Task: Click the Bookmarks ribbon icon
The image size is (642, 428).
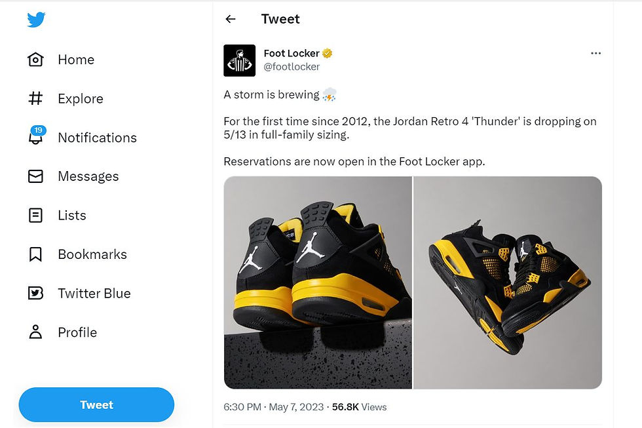Action: (35, 254)
